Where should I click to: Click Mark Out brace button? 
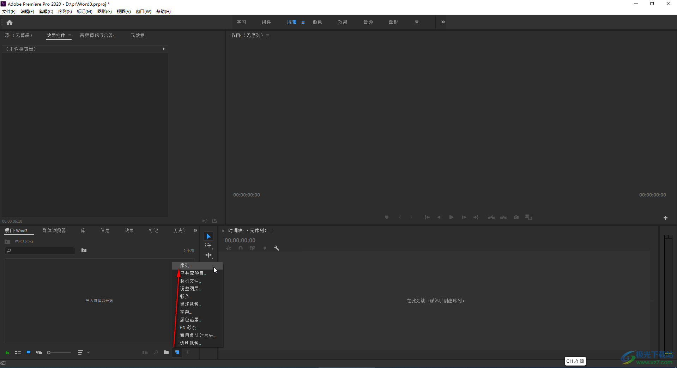411,217
